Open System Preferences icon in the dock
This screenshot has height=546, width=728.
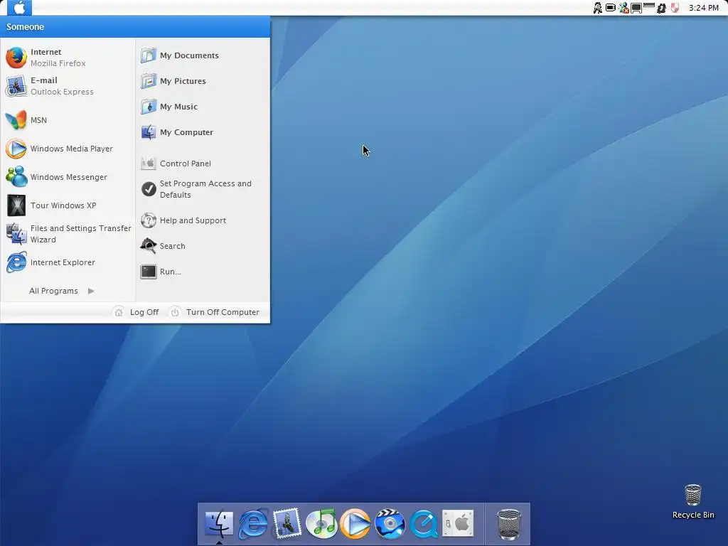[x=459, y=523]
